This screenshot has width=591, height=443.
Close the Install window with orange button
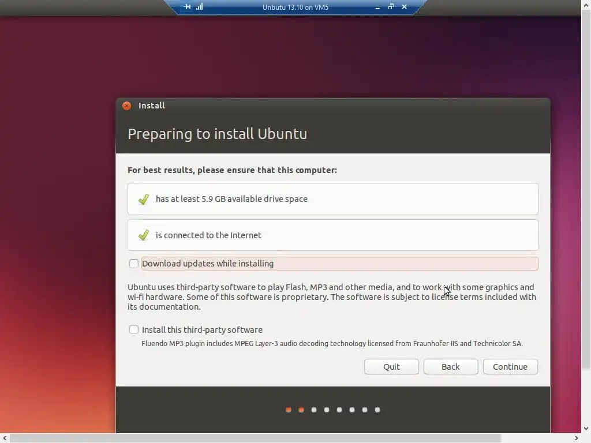coord(126,106)
